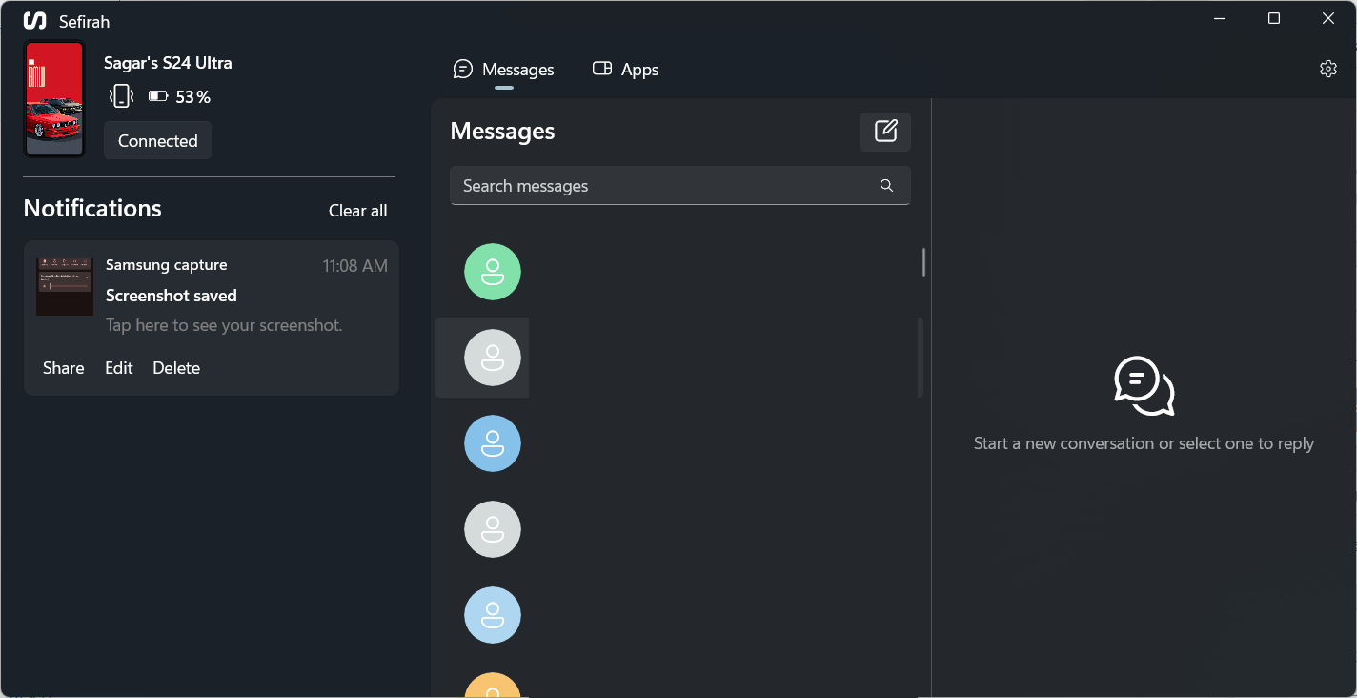Select the green contact avatar

point(492,272)
